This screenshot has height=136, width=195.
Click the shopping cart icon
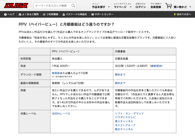click(169, 5)
